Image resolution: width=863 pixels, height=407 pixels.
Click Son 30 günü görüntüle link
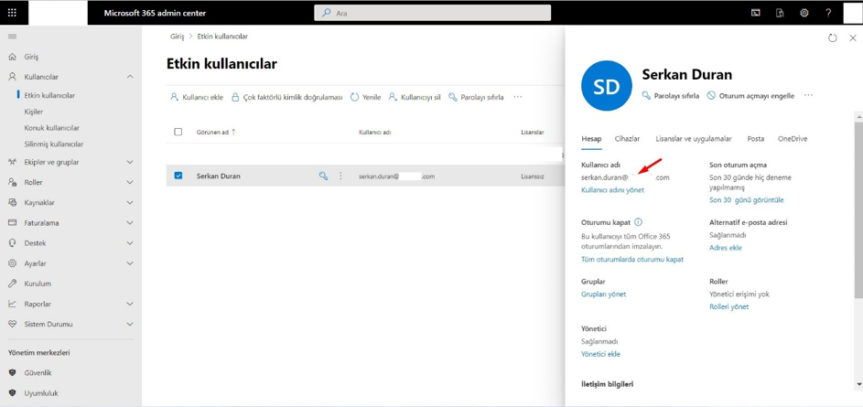[747, 199]
